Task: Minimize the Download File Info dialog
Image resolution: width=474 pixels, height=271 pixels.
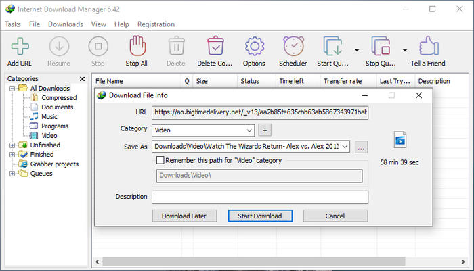Action: [365, 95]
